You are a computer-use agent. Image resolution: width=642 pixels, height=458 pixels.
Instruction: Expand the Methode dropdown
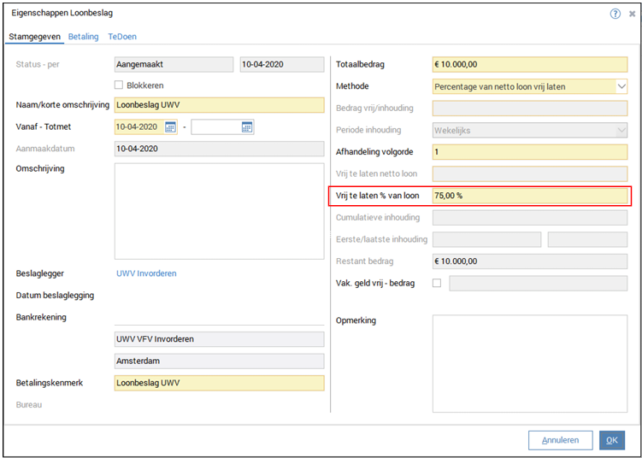tap(621, 86)
